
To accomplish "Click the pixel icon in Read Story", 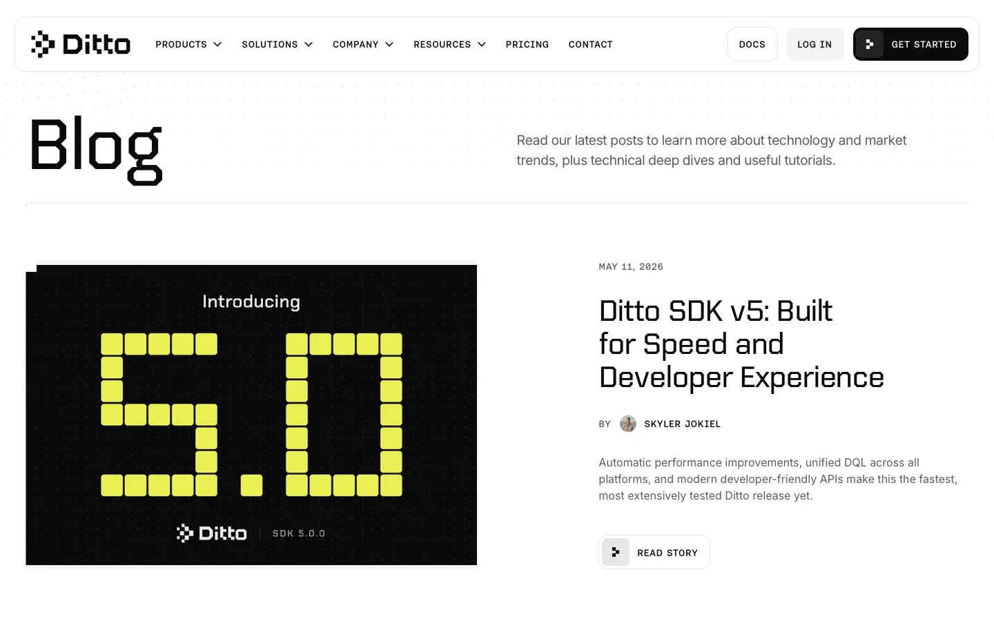I will click(x=616, y=552).
